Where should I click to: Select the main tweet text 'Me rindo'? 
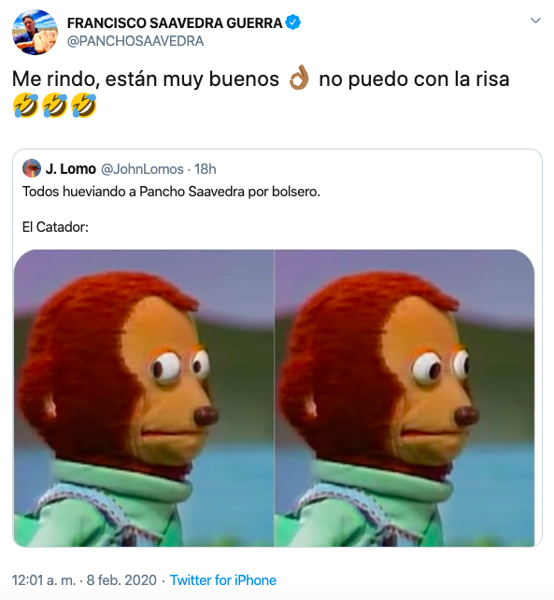(56, 79)
